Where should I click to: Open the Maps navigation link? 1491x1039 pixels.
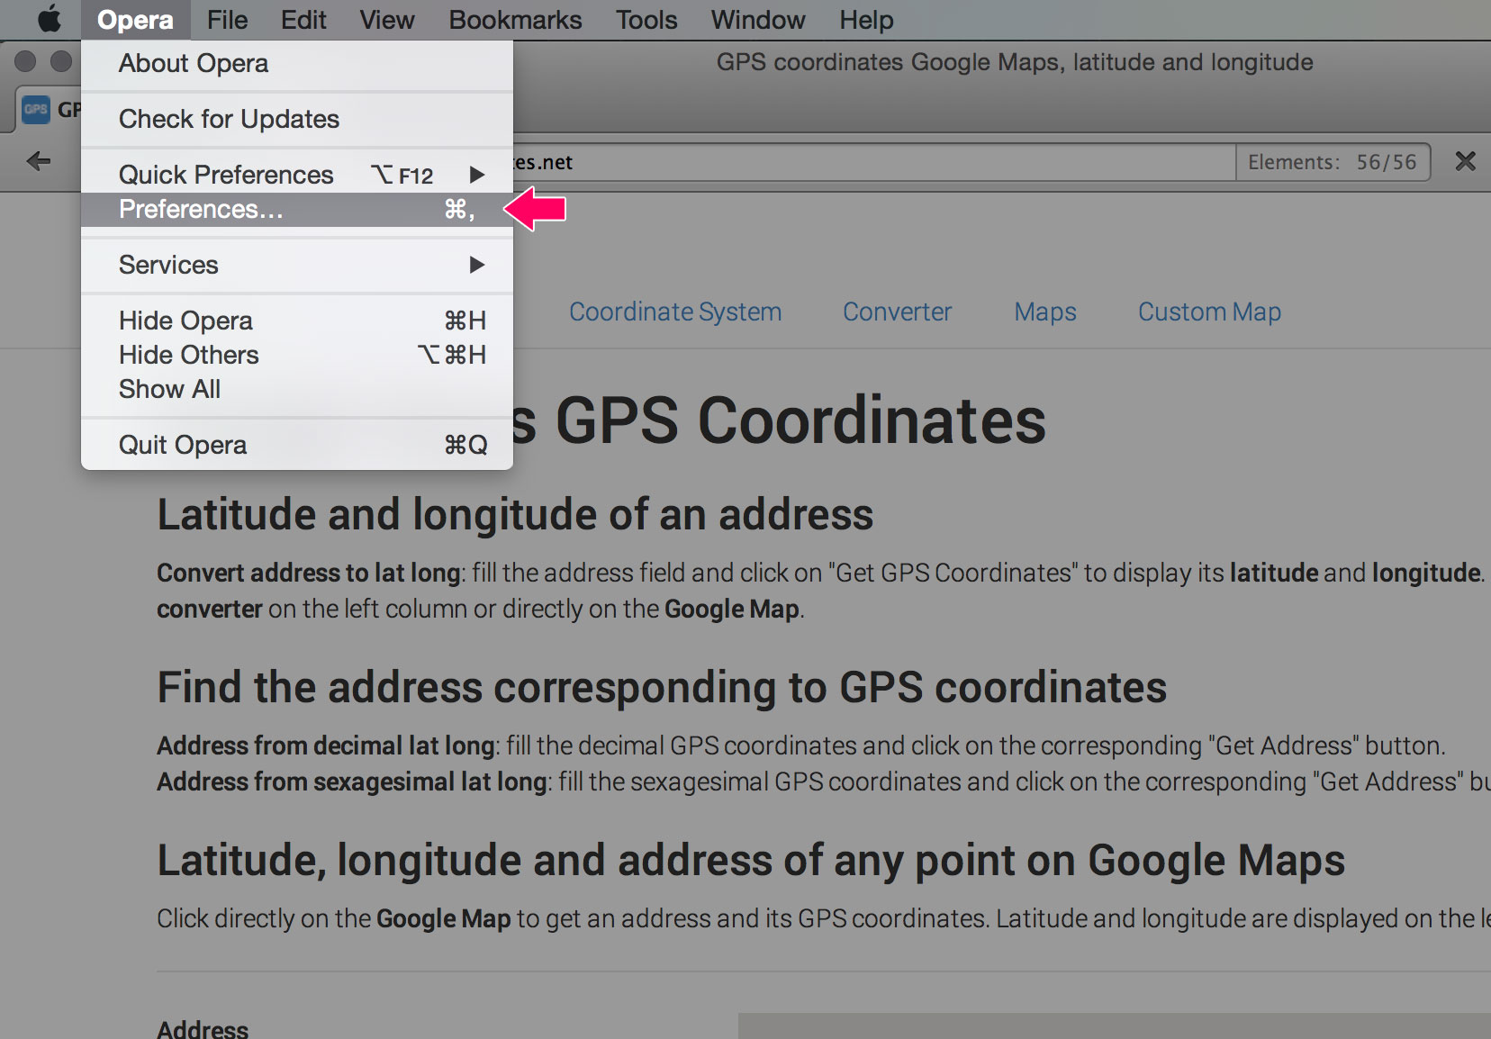(1045, 312)
